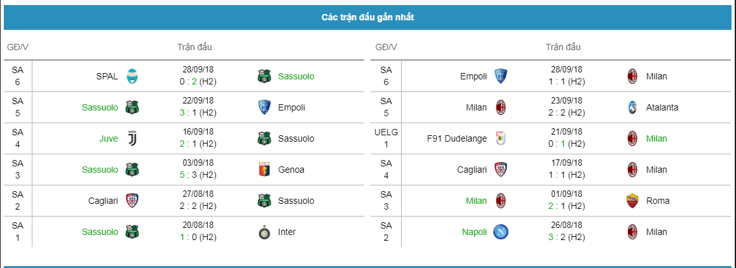Click the Genoa club crest
This screenshot has width=736, height=268.
(264, 170)
